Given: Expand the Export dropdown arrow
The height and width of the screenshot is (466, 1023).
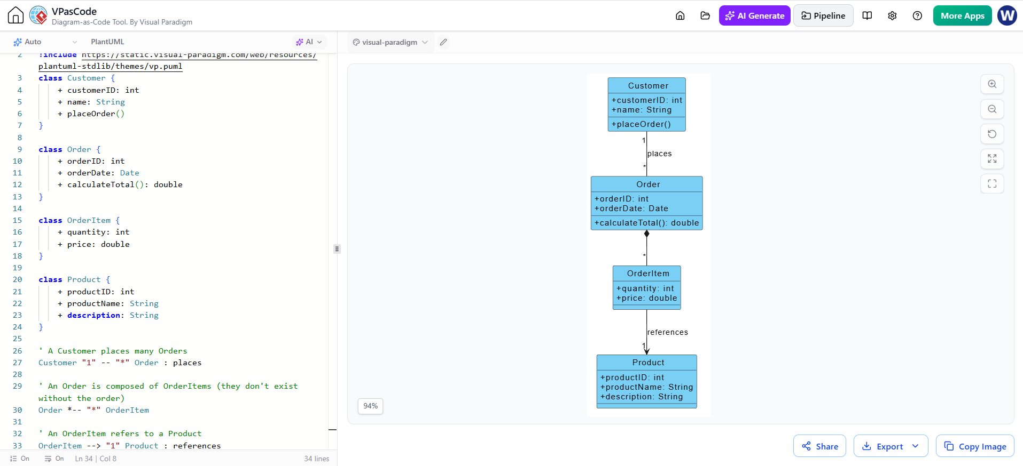Looking at the screenshot, I should tap(916, 446).
